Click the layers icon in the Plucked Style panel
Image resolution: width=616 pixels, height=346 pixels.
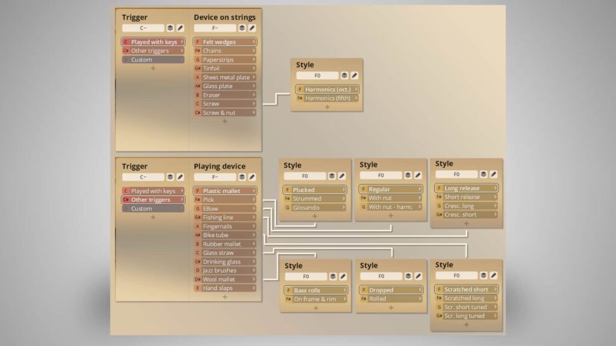pos(332,176)
